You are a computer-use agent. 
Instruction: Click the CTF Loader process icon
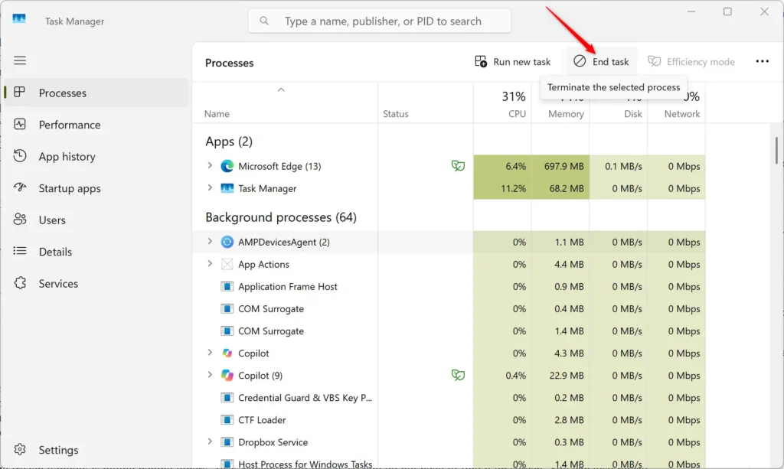coord(227,419)
